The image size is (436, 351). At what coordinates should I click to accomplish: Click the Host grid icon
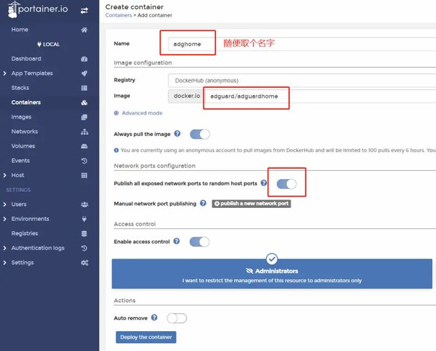click(x=84, y=175)
